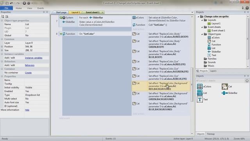Click the Objects panel filter search field

[220, 81]
